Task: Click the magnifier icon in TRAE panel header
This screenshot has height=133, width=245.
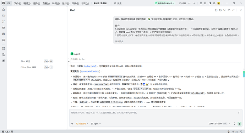Action: click(224, 10)
